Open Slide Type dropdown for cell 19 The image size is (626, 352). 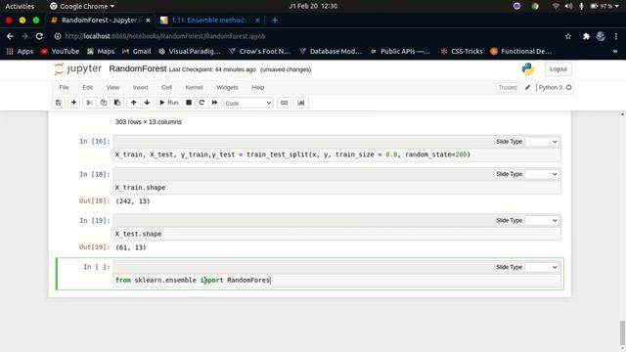click(542, 221)
